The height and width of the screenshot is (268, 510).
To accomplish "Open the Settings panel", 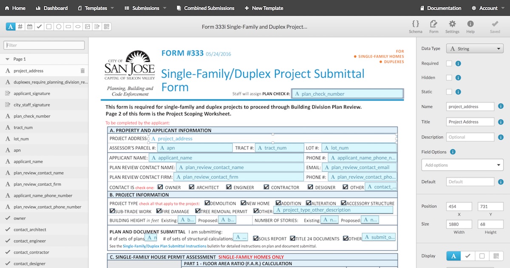I will coord(452,26).
